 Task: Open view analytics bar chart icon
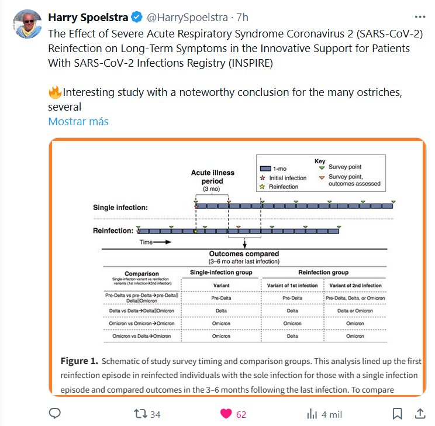pyautogui.click(x=312, y=414)
